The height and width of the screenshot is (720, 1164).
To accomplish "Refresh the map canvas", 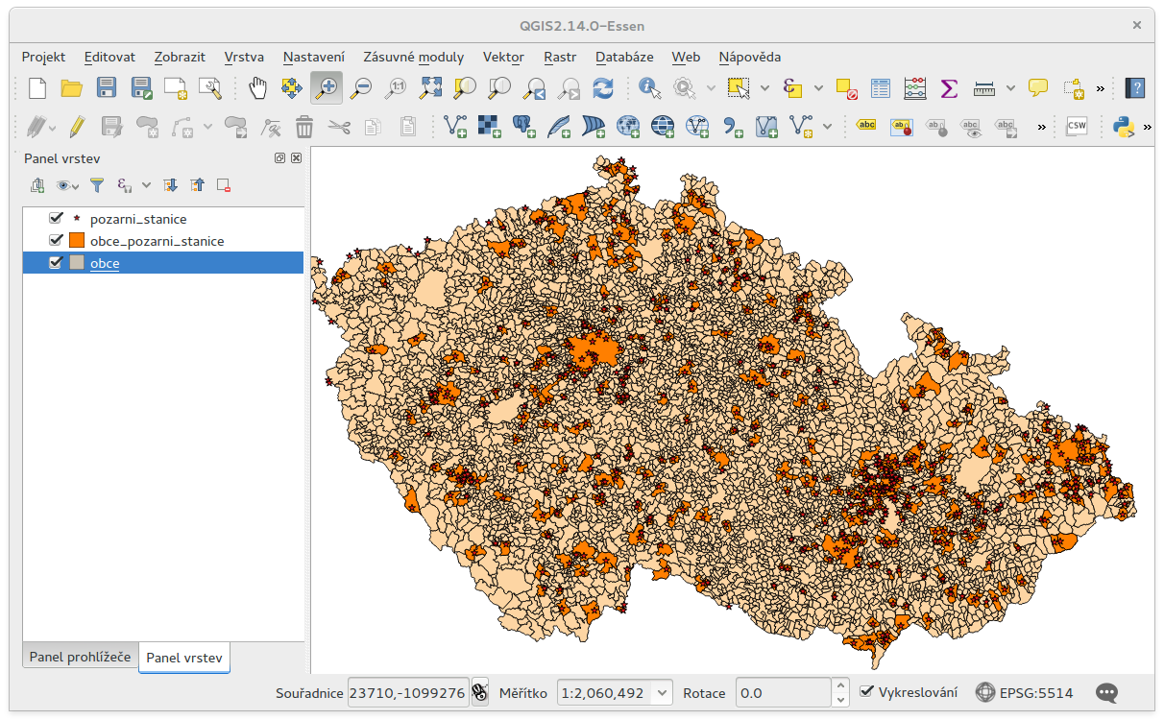I will [603, 88].
